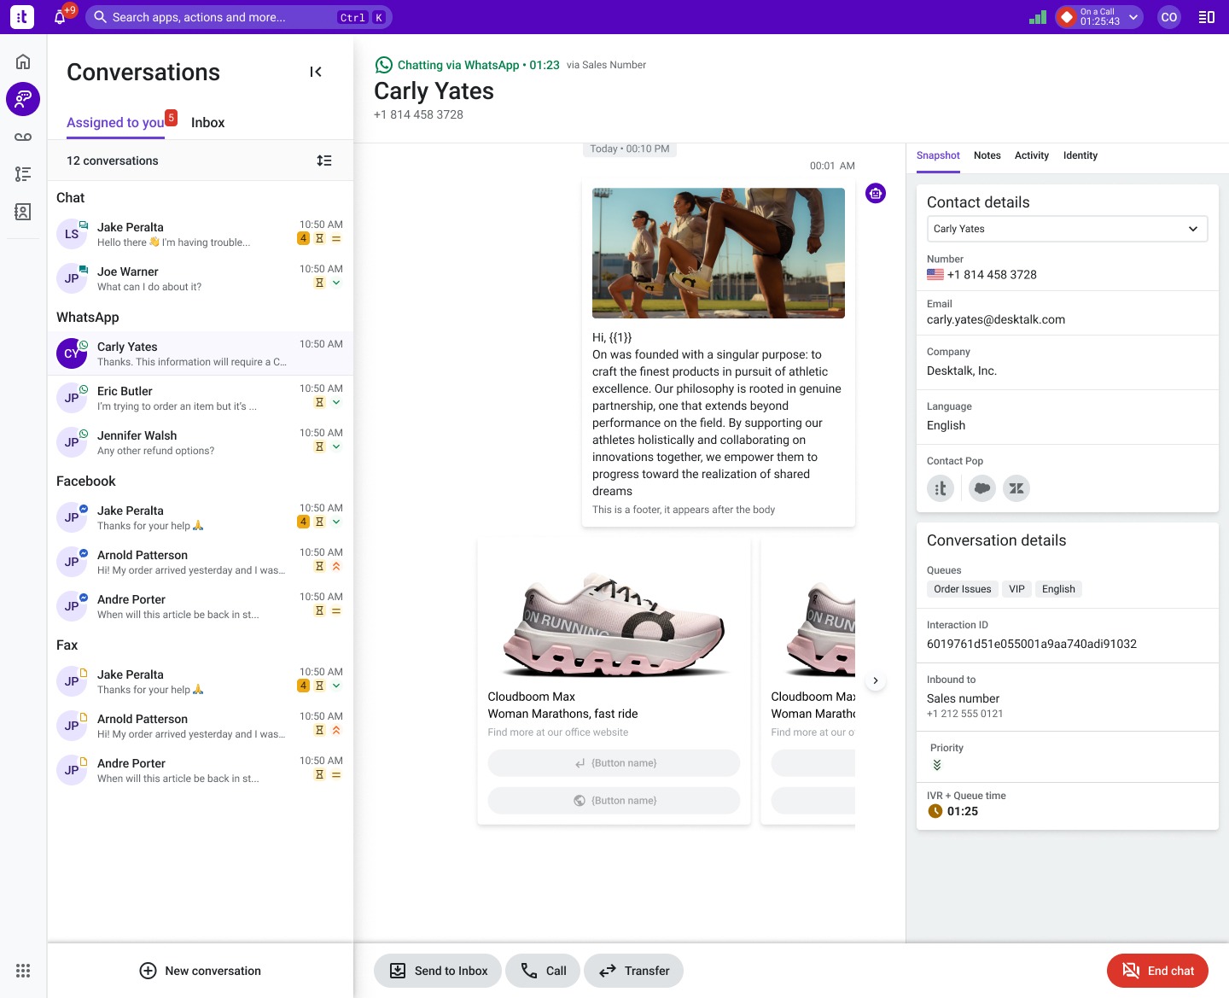Click Send to Inbox button
Viewport: 1229px width, 998px height.
[438, 971]
